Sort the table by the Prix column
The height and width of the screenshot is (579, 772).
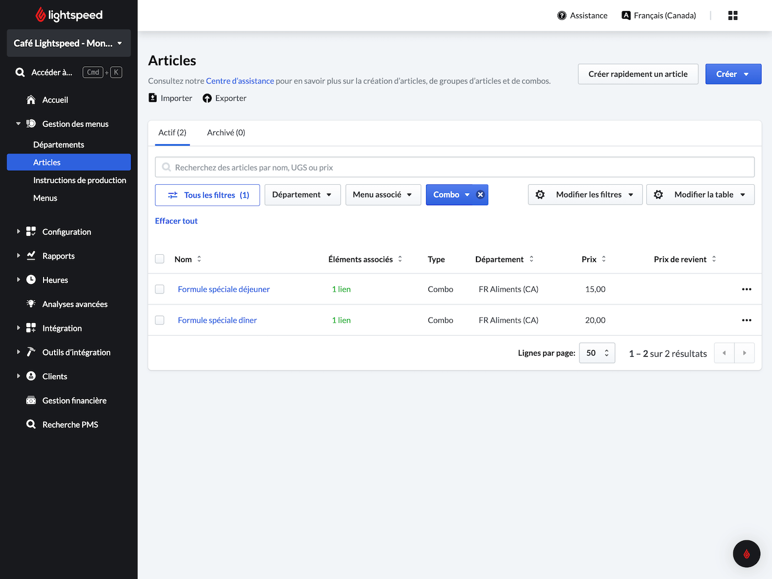[594, 259]
